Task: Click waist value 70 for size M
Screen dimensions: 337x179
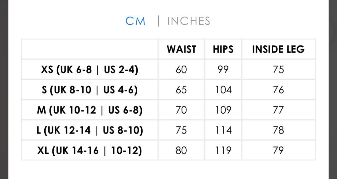Action: (181, 110)
